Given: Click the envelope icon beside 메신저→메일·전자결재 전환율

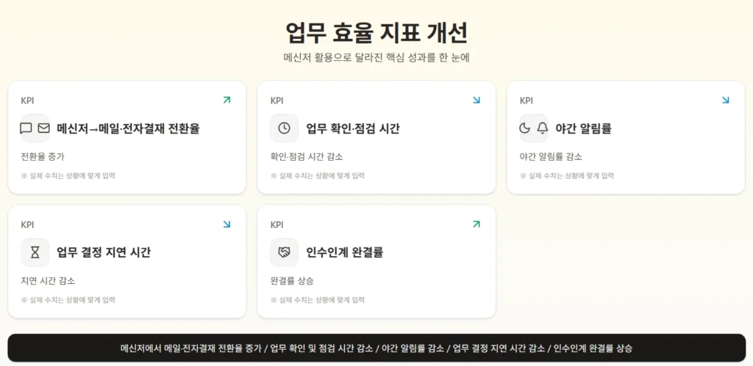Looking at the screenshot, I should pyautogui.click(x=44, y=128).
